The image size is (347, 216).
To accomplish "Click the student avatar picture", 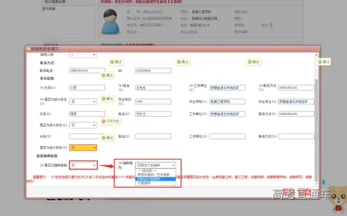I will (110, 22).
